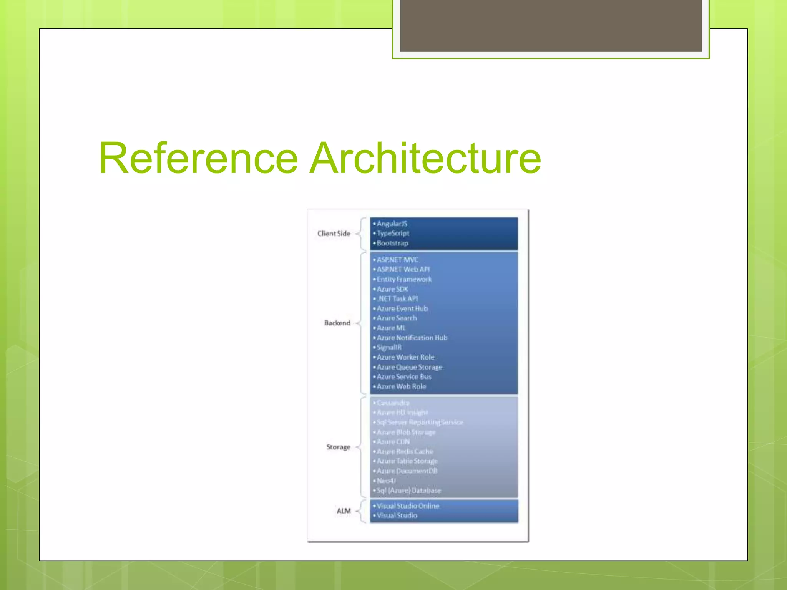The height and width of the screenshot is (590, 787).
Task: Select the Cassandra storage item
Action: [393, 403]
